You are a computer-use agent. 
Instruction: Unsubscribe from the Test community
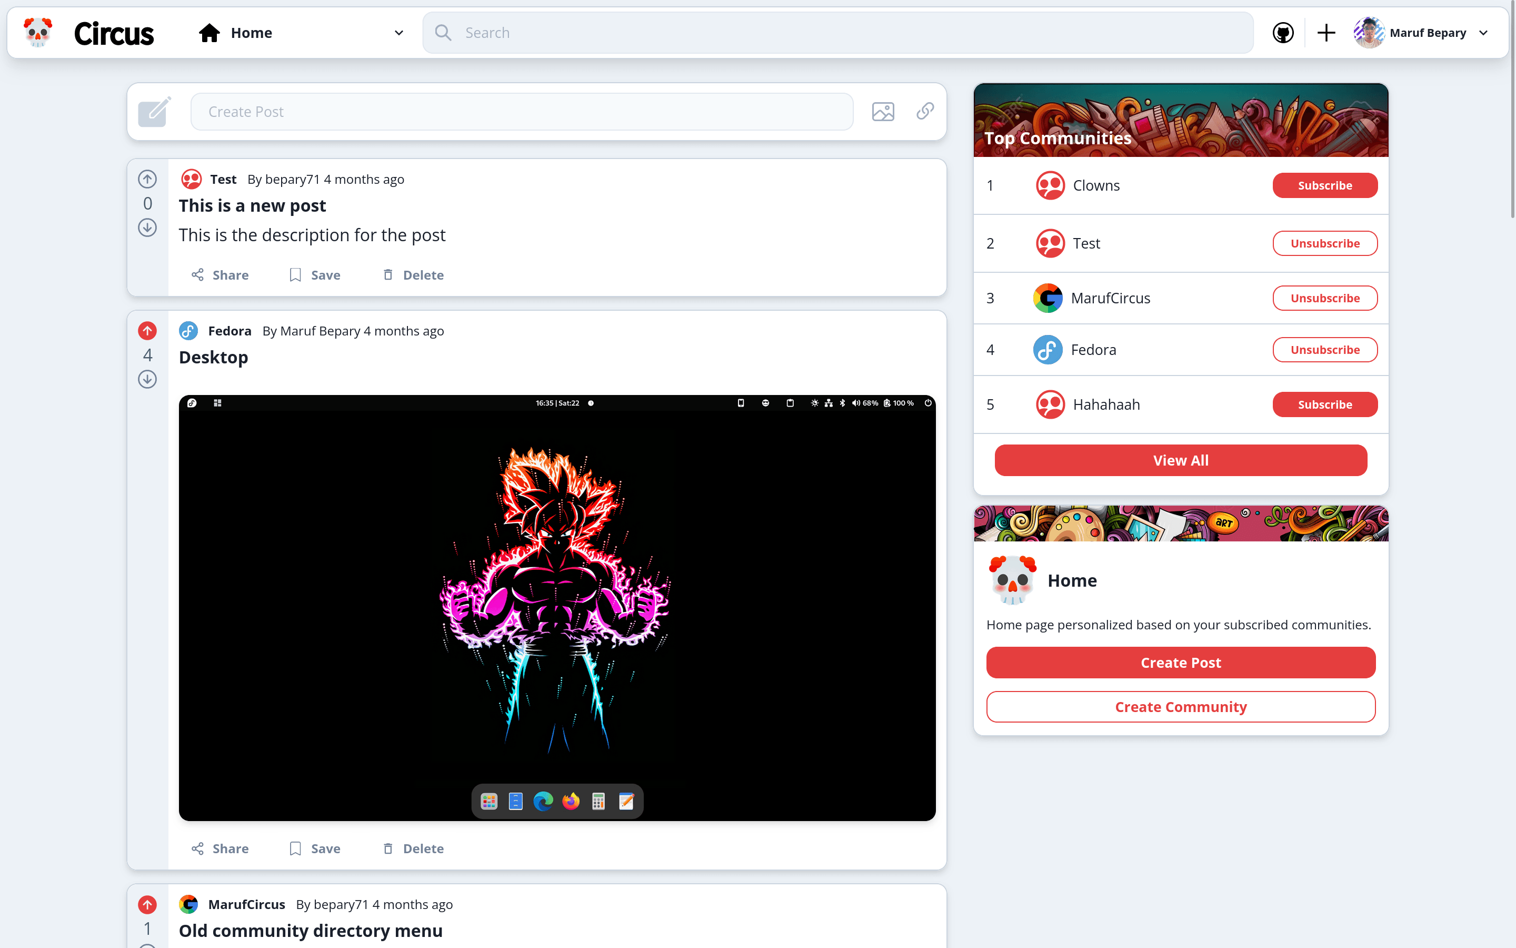1325,243
